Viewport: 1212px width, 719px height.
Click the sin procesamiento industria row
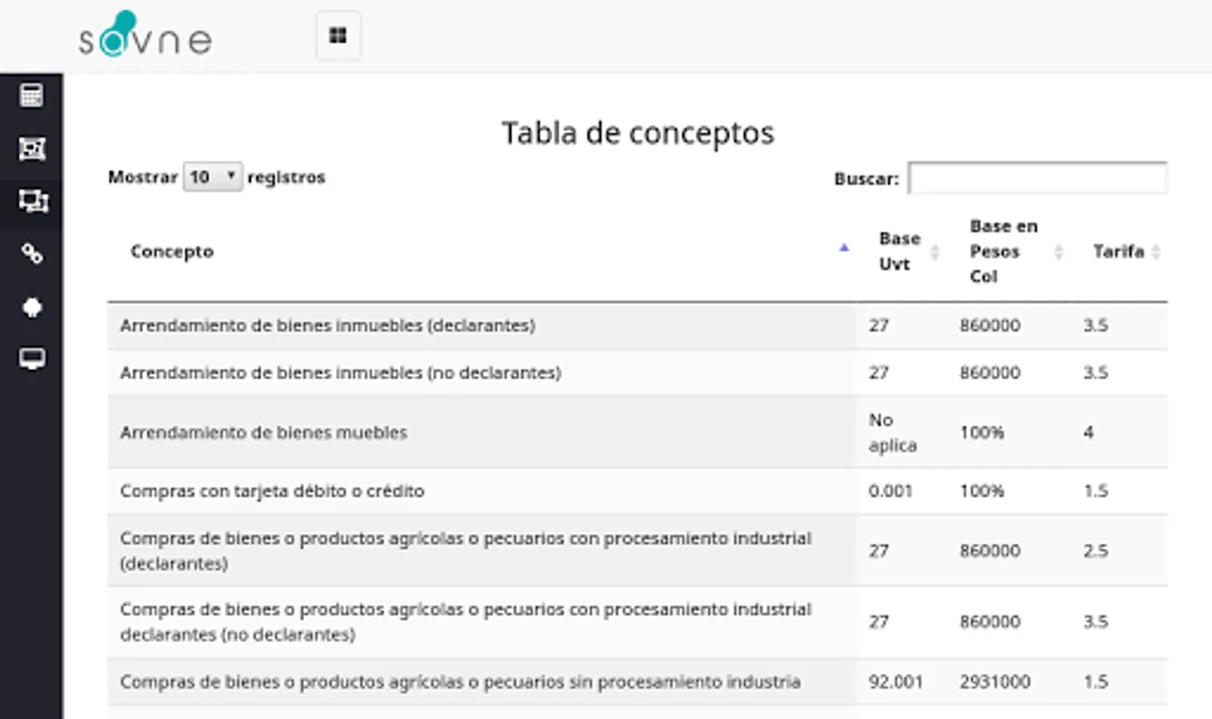pos(460,681)
